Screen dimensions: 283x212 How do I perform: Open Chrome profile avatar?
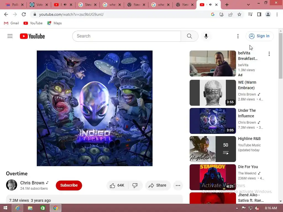(268, 14)
